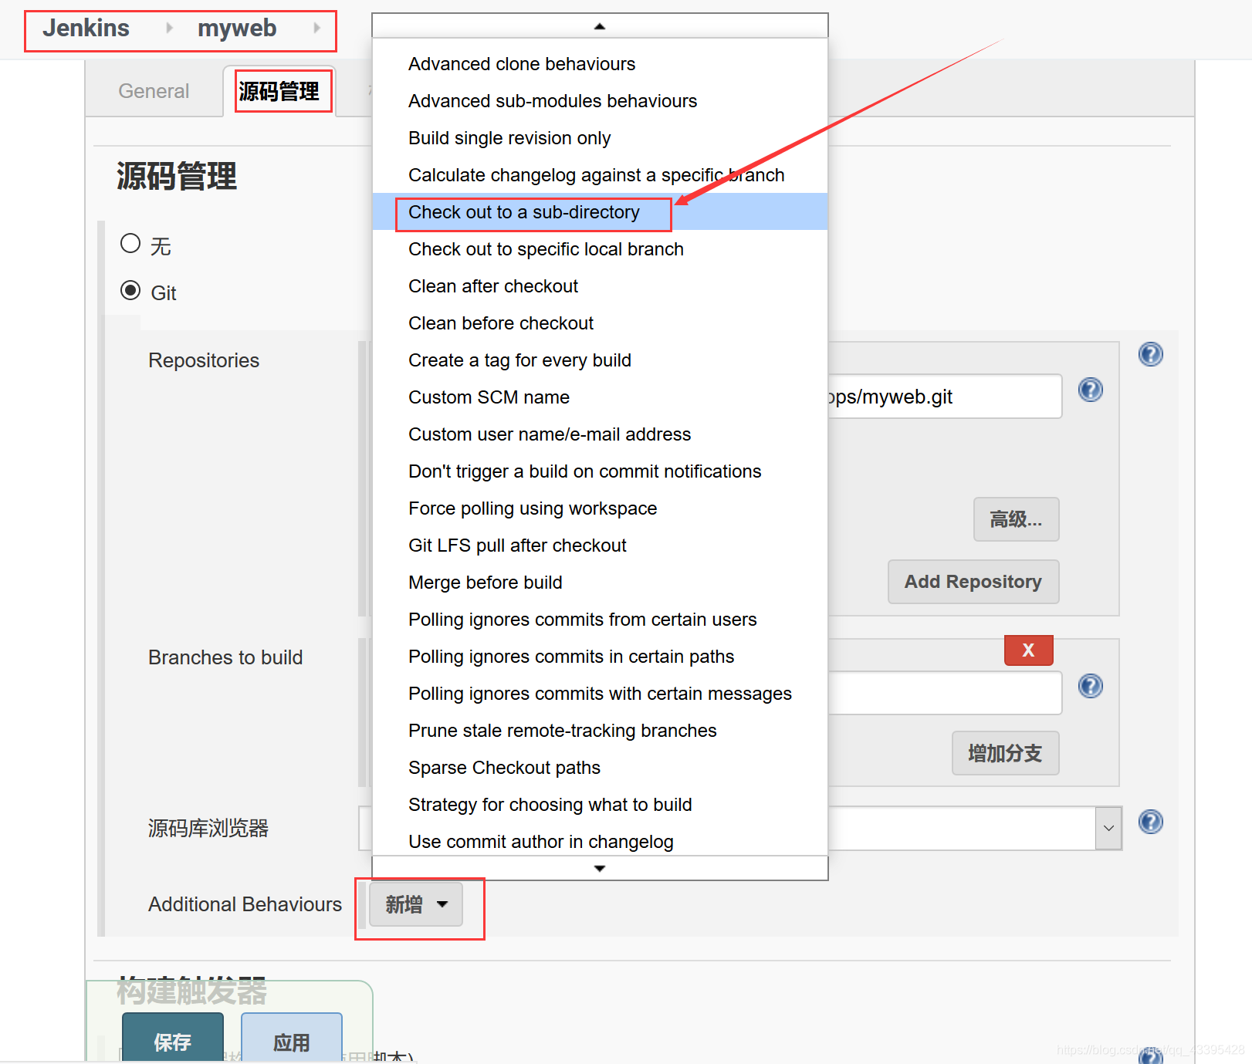
Task: Expand the myweb breadcrumb arrow
Action: click(316, 29)
